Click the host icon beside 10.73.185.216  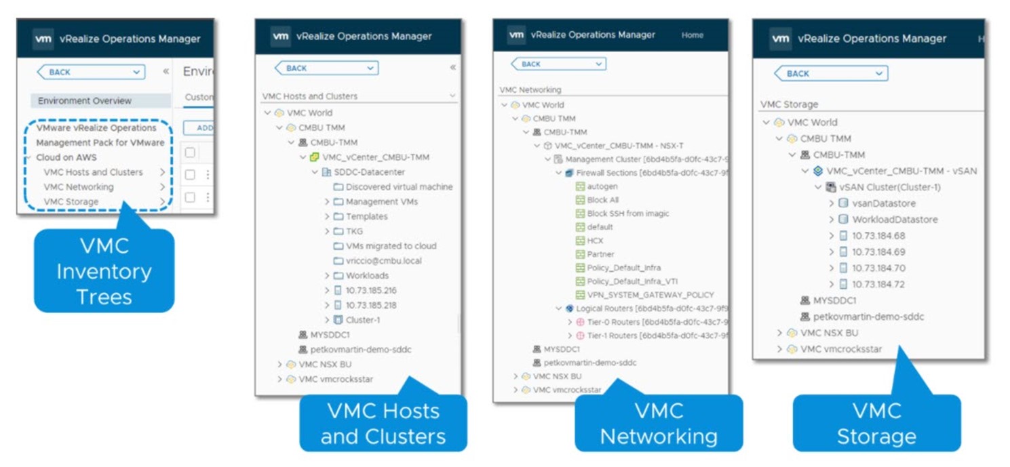click(x=338, y=291)
